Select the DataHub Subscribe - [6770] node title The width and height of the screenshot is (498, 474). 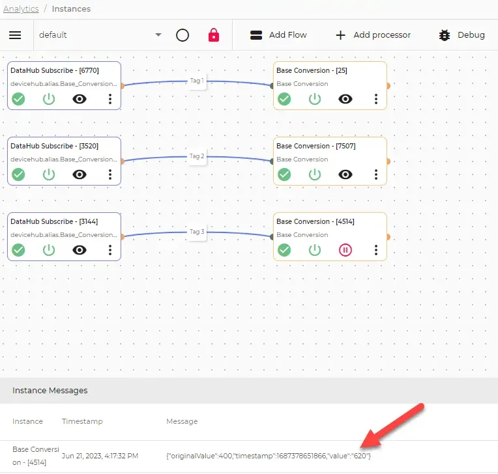[x=55, y=70]
